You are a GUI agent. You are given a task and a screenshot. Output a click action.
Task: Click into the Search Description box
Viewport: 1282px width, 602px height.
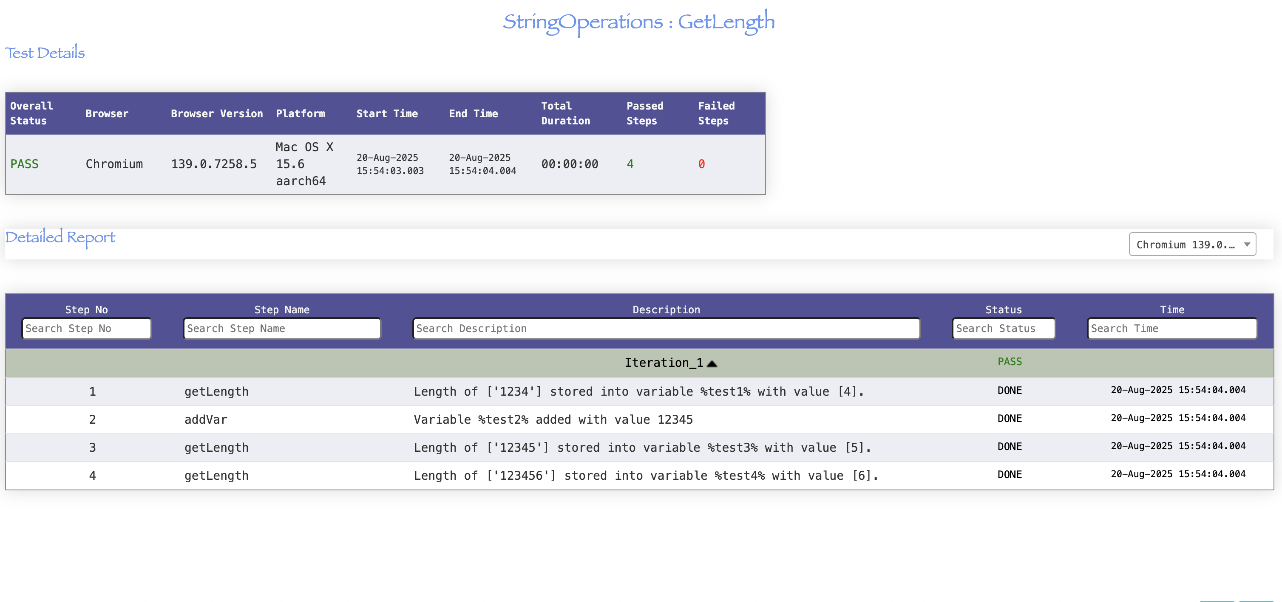coord(666,328)
